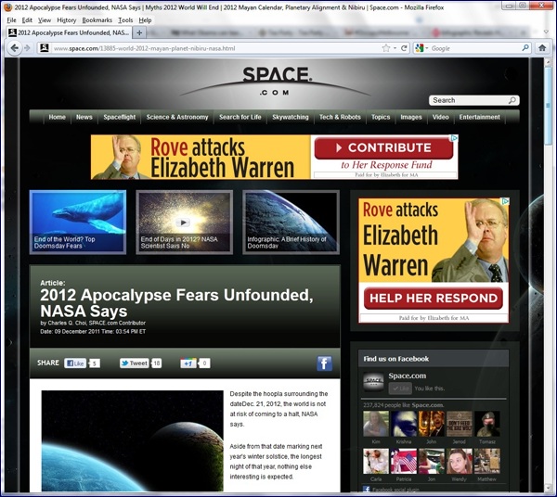This screenshot has height=497, width=557.
Task: Open the Video section
Action: (x=440, y=117)
